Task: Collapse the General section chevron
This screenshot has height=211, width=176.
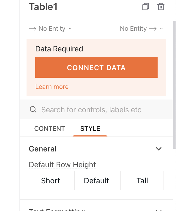Action: click(159, 149)
